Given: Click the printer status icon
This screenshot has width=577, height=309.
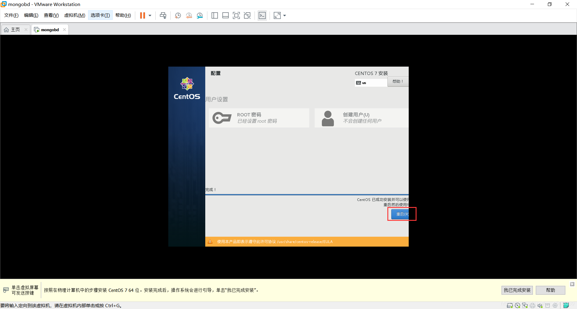Looking at the screenshot, I should coord(533,306).
